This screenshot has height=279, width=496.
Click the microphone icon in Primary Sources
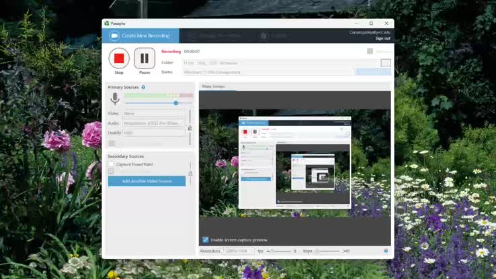point(115,99)
